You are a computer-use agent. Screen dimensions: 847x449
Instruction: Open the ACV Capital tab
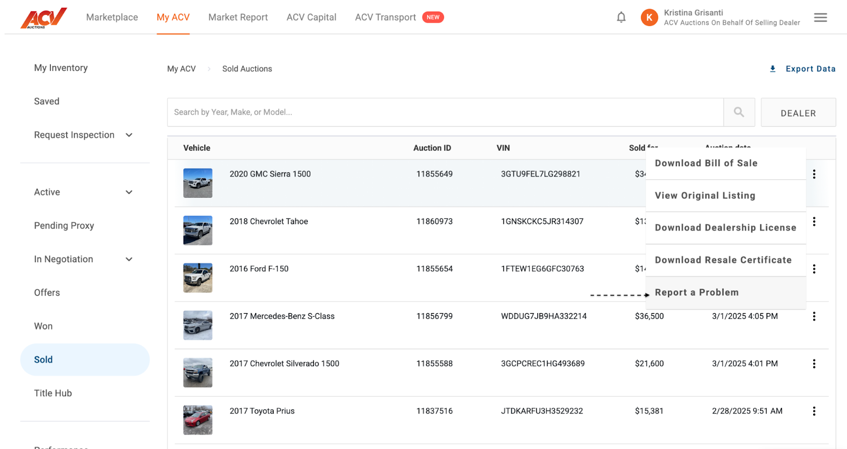tap(311, 17)
